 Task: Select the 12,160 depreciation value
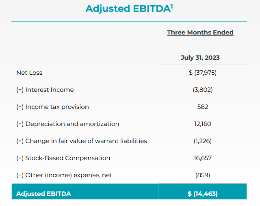(203, 124)
